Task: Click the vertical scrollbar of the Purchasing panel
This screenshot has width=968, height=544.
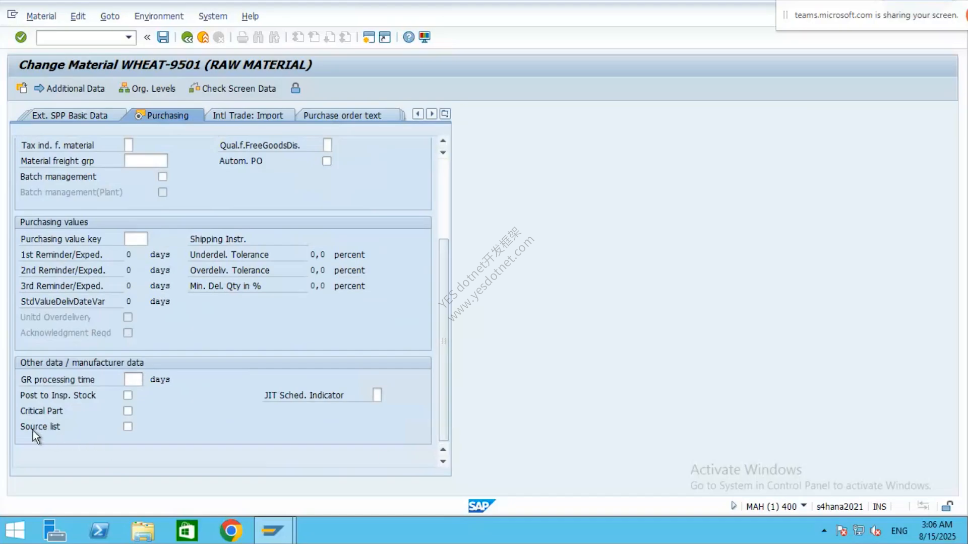Action: 444,339
